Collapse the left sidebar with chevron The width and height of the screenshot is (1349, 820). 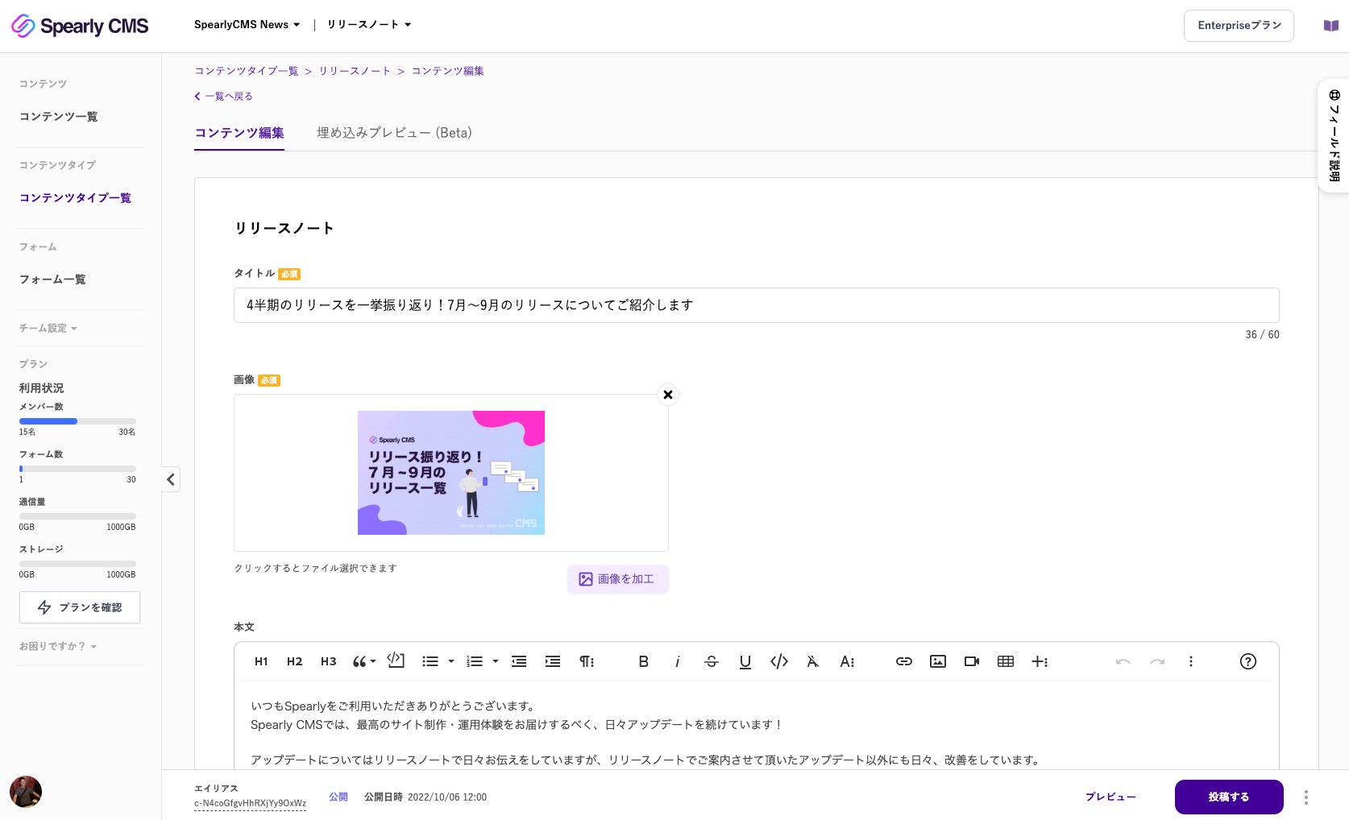171,479
